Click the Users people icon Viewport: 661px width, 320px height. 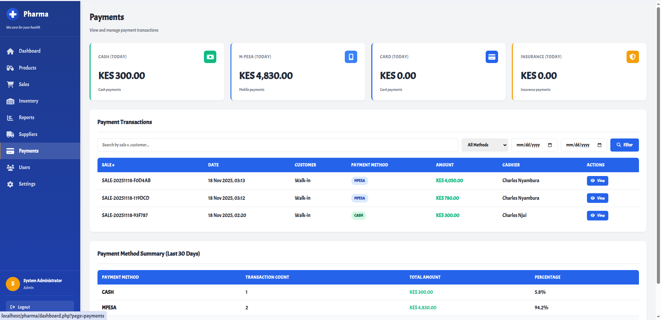pyautogui.click(x=10, y=167)
